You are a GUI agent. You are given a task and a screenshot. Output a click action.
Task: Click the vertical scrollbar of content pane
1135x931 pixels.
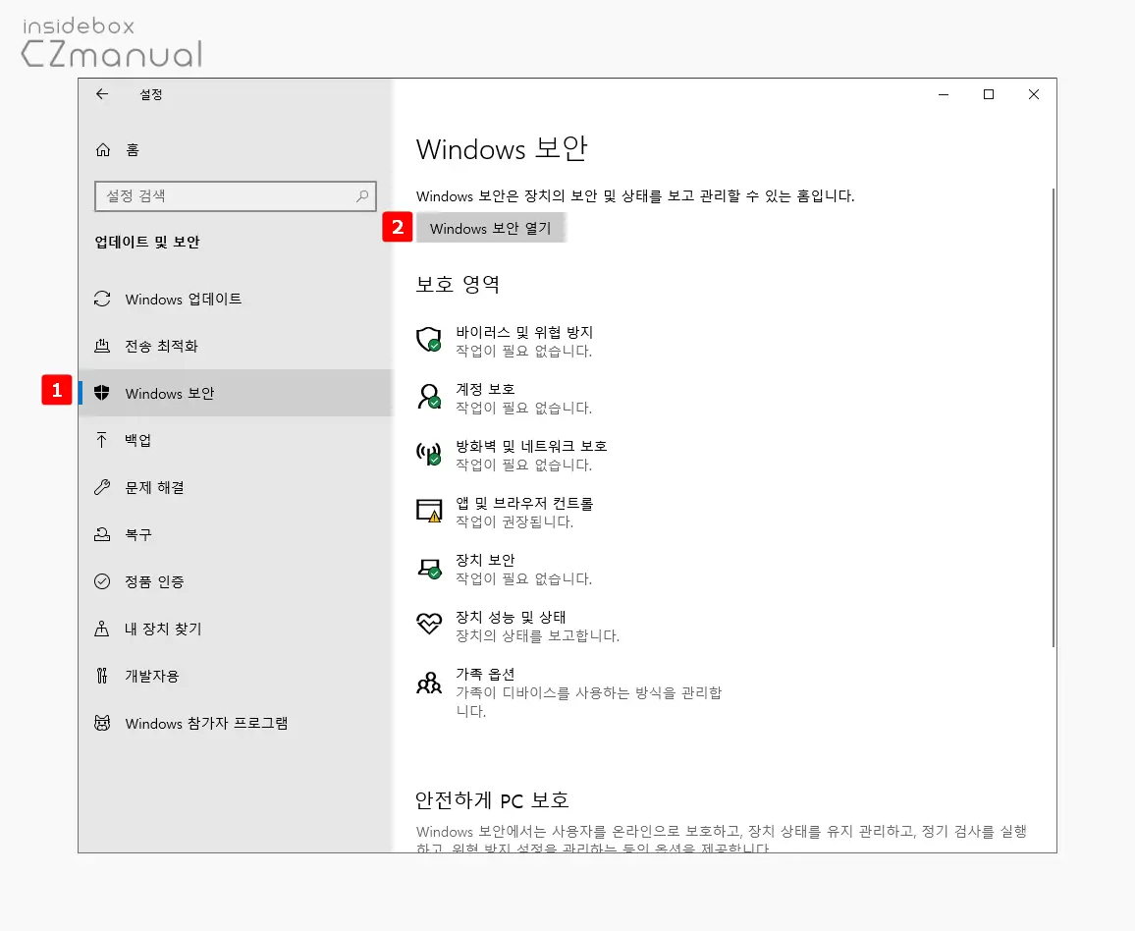pyautogui.click(x=1054, y=417)
